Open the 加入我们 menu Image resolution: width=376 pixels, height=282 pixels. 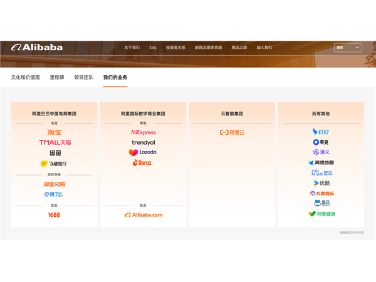pyautogui.click(x=264, y=48)
